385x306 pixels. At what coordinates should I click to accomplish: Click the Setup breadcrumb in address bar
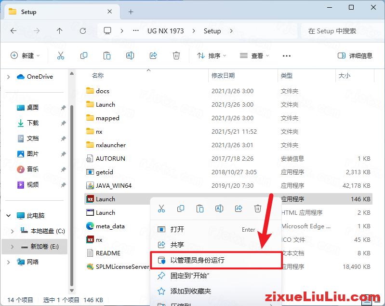(212, 31)
